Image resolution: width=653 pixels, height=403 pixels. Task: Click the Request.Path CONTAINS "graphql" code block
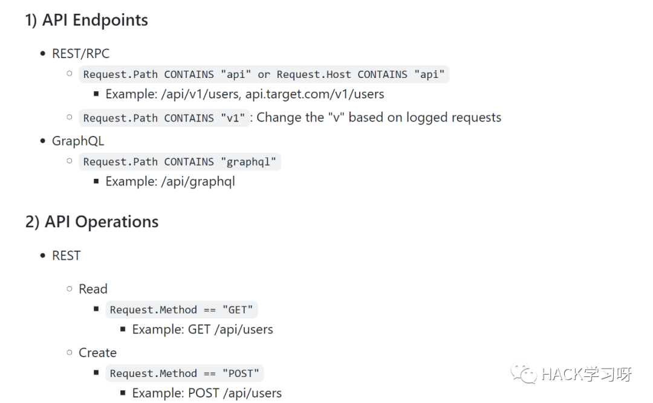coord(180,162)
